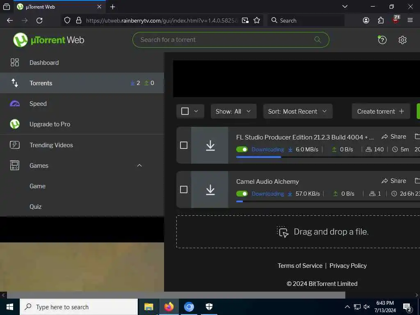Open the Quiz sidebar item
This screenshot has width=420, height=315.
coord(82,207)
